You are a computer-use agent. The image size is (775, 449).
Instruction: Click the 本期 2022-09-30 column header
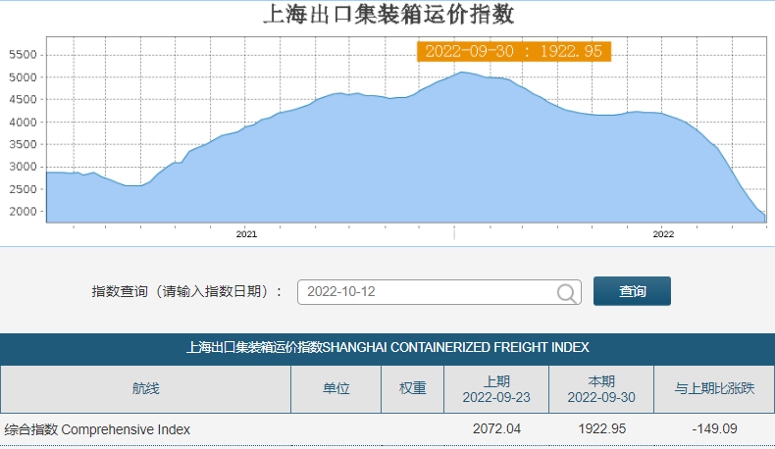[600, 389]
